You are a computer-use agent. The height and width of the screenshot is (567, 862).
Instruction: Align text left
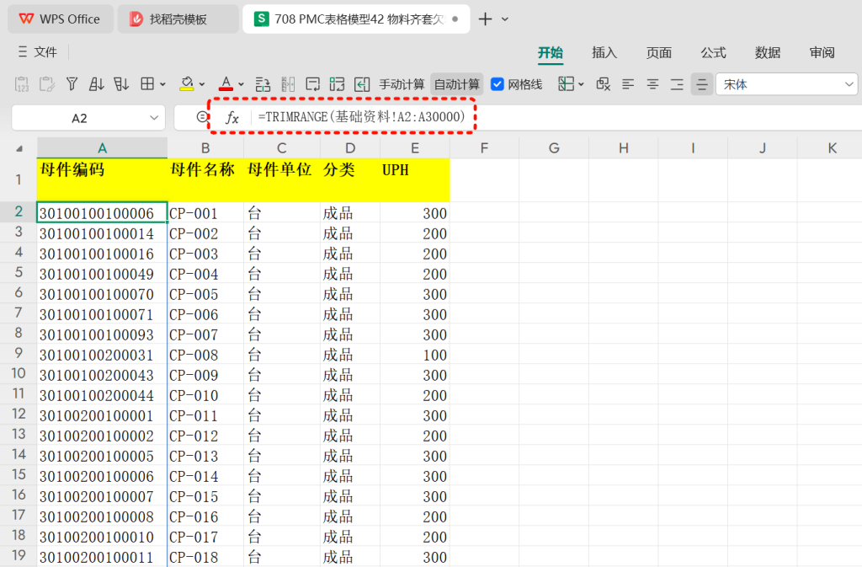(x=628, y=85)
